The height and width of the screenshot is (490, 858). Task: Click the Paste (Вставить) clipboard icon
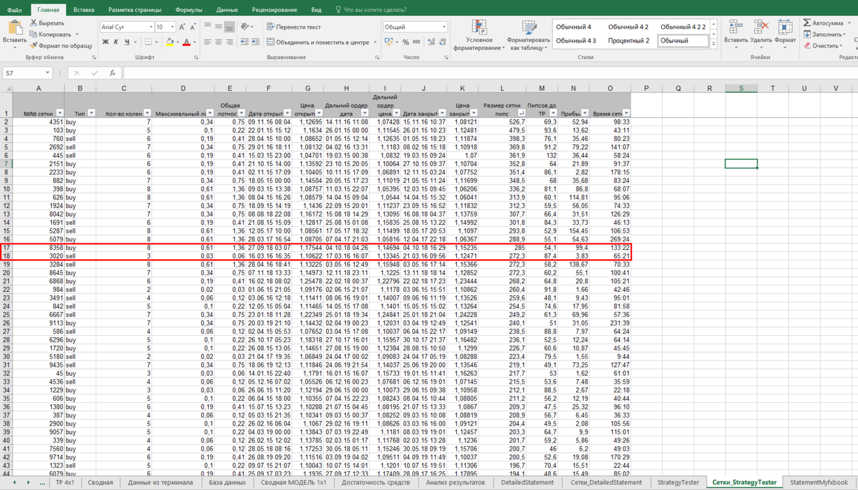[15, 28]
